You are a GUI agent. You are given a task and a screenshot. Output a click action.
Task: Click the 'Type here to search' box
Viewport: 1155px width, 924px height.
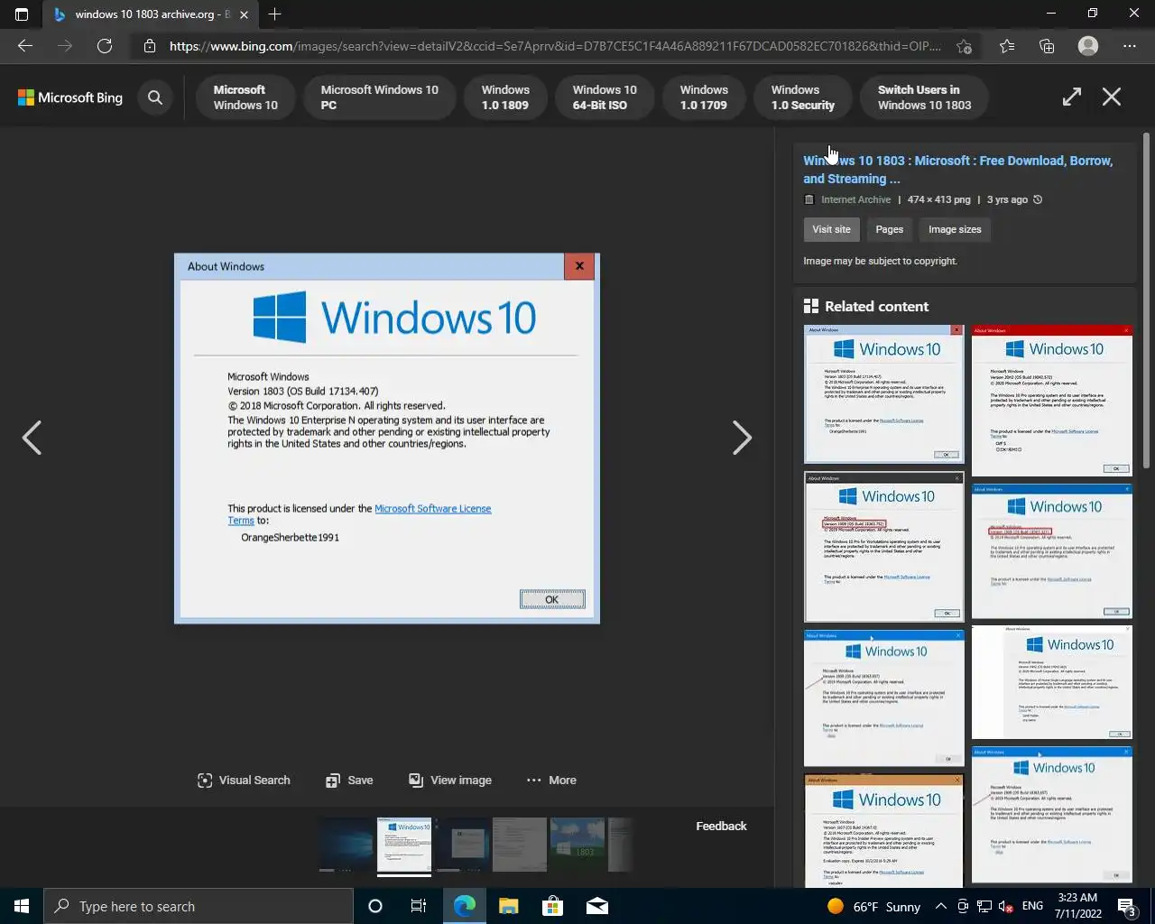pos(199,906)
